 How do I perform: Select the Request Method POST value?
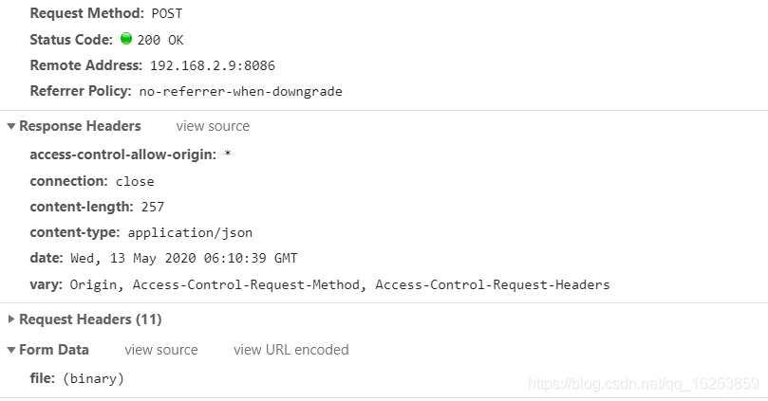[x=167, y=13]
